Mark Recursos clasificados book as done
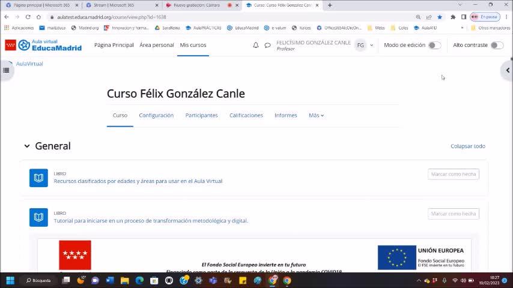The height and width of the screenshot is (288, 513). click(454, 174)
